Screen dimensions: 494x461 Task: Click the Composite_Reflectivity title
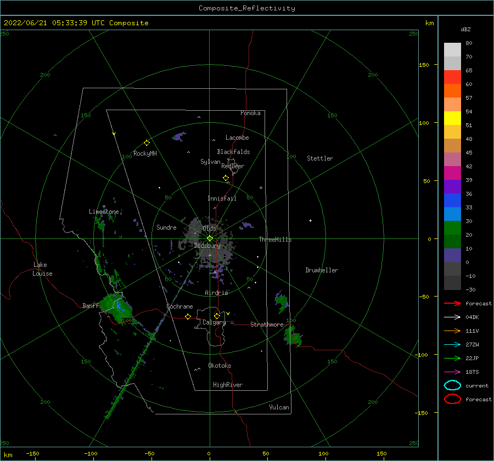247,8
